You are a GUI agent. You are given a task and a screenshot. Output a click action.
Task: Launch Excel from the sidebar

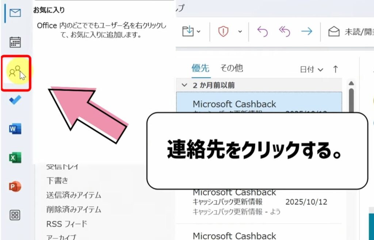pos(15,157)
